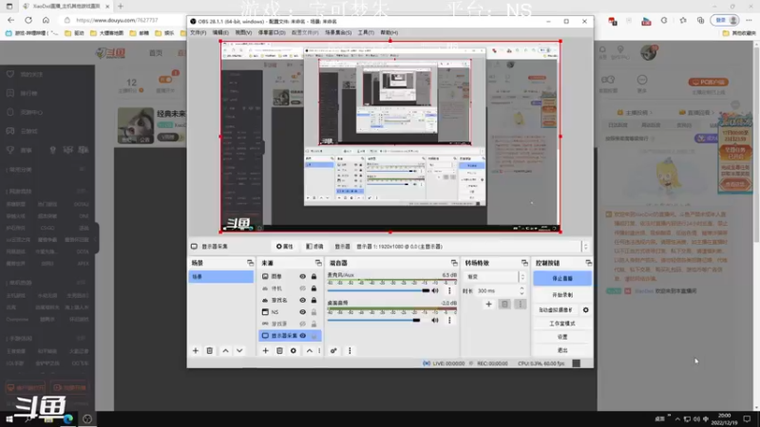Show the 待机 source with its eye icon
The image size is (760, 427).
point(302,288)
